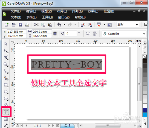Select the Text tool in toolbox
Screen dimensions: 149x128
pos(6,112)
